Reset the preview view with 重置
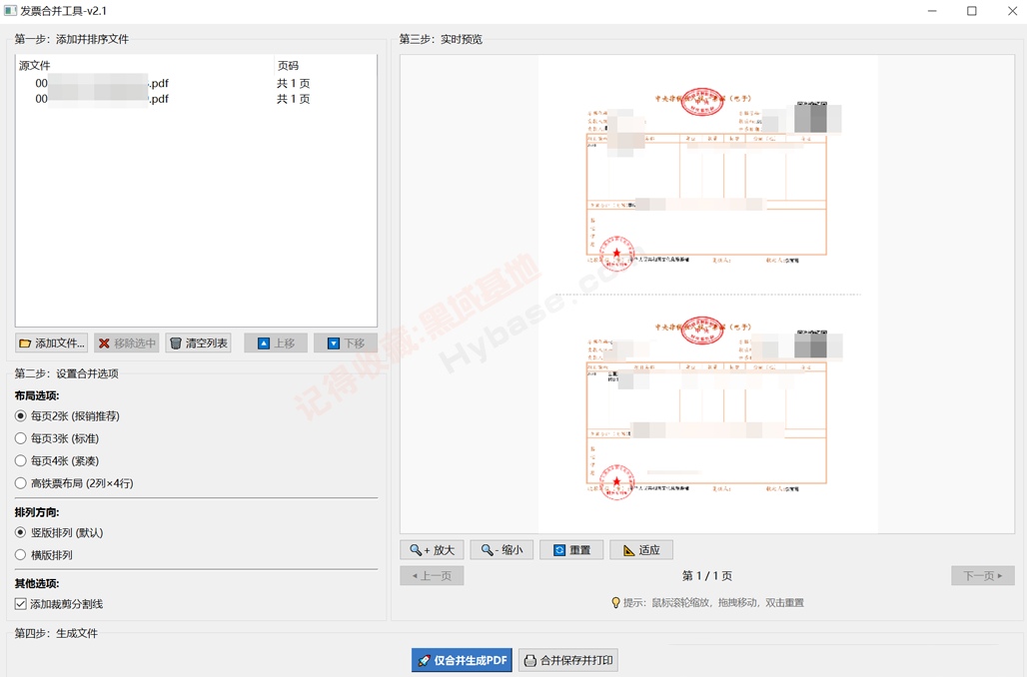Image resolution: width=1027 pixels, height=677 pixels. click(571, 550)
